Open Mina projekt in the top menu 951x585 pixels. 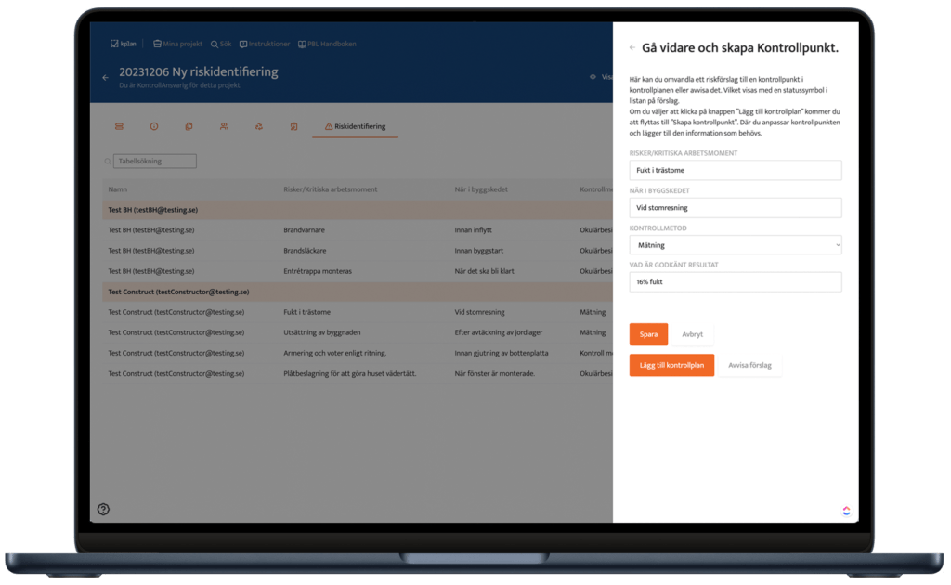click(178, 44)
